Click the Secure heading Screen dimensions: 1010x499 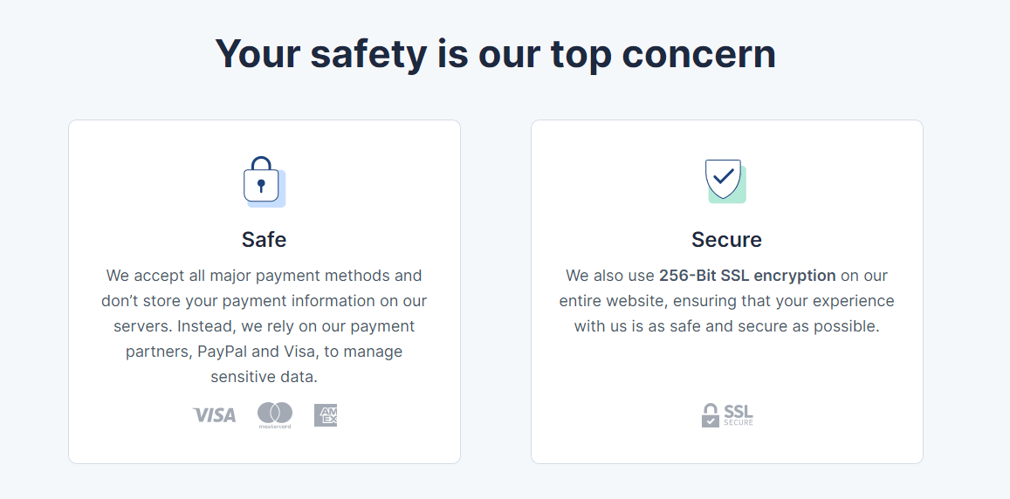click(726, 240)
